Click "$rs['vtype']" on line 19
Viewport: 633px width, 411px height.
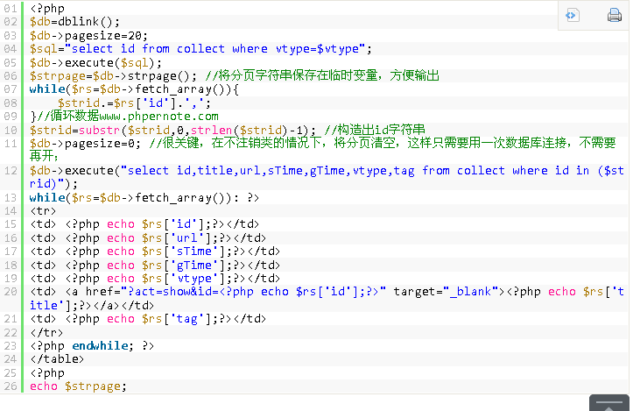183,279
